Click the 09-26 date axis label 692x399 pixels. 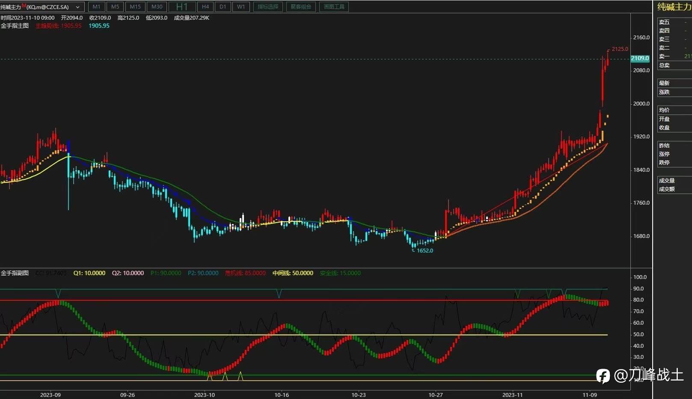point(128,395)
